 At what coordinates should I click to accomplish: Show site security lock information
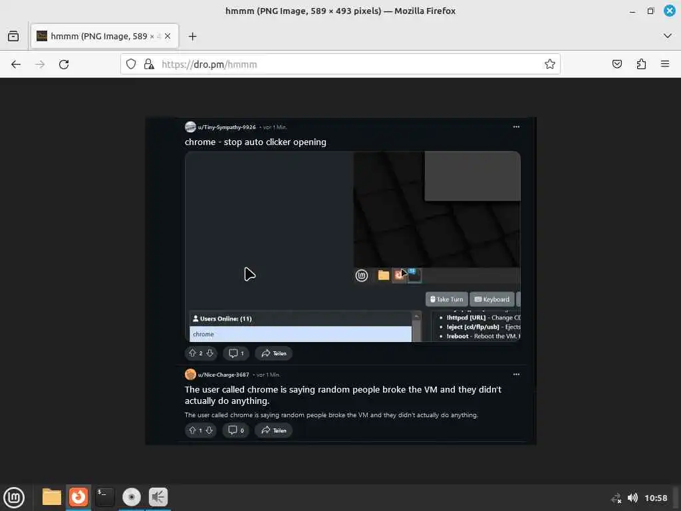pyautogui.click(x=149, y=65)
